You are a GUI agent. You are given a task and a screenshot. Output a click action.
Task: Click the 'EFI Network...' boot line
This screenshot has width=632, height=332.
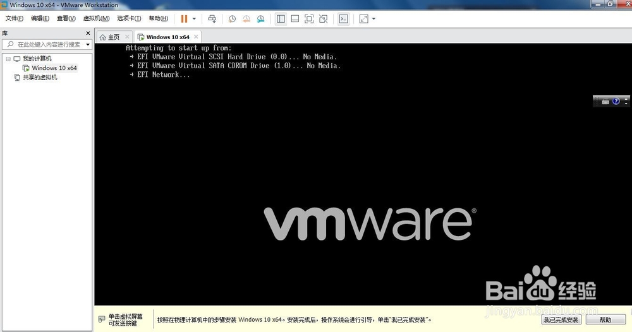click(x=163, y=74)
